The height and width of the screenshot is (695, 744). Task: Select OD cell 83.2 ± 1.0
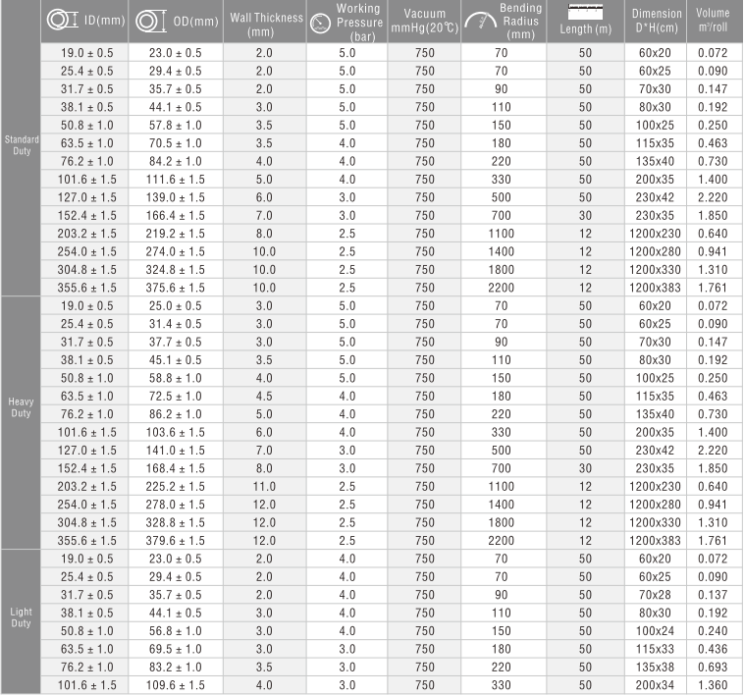175,667
